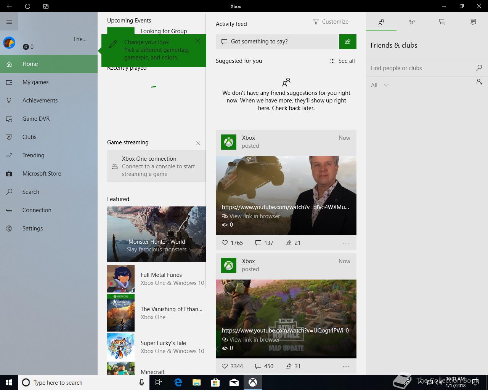This screenshot has height=390, width=488.
Task: Open Achievements in sidebar
Action: click(x=49, y=101)
